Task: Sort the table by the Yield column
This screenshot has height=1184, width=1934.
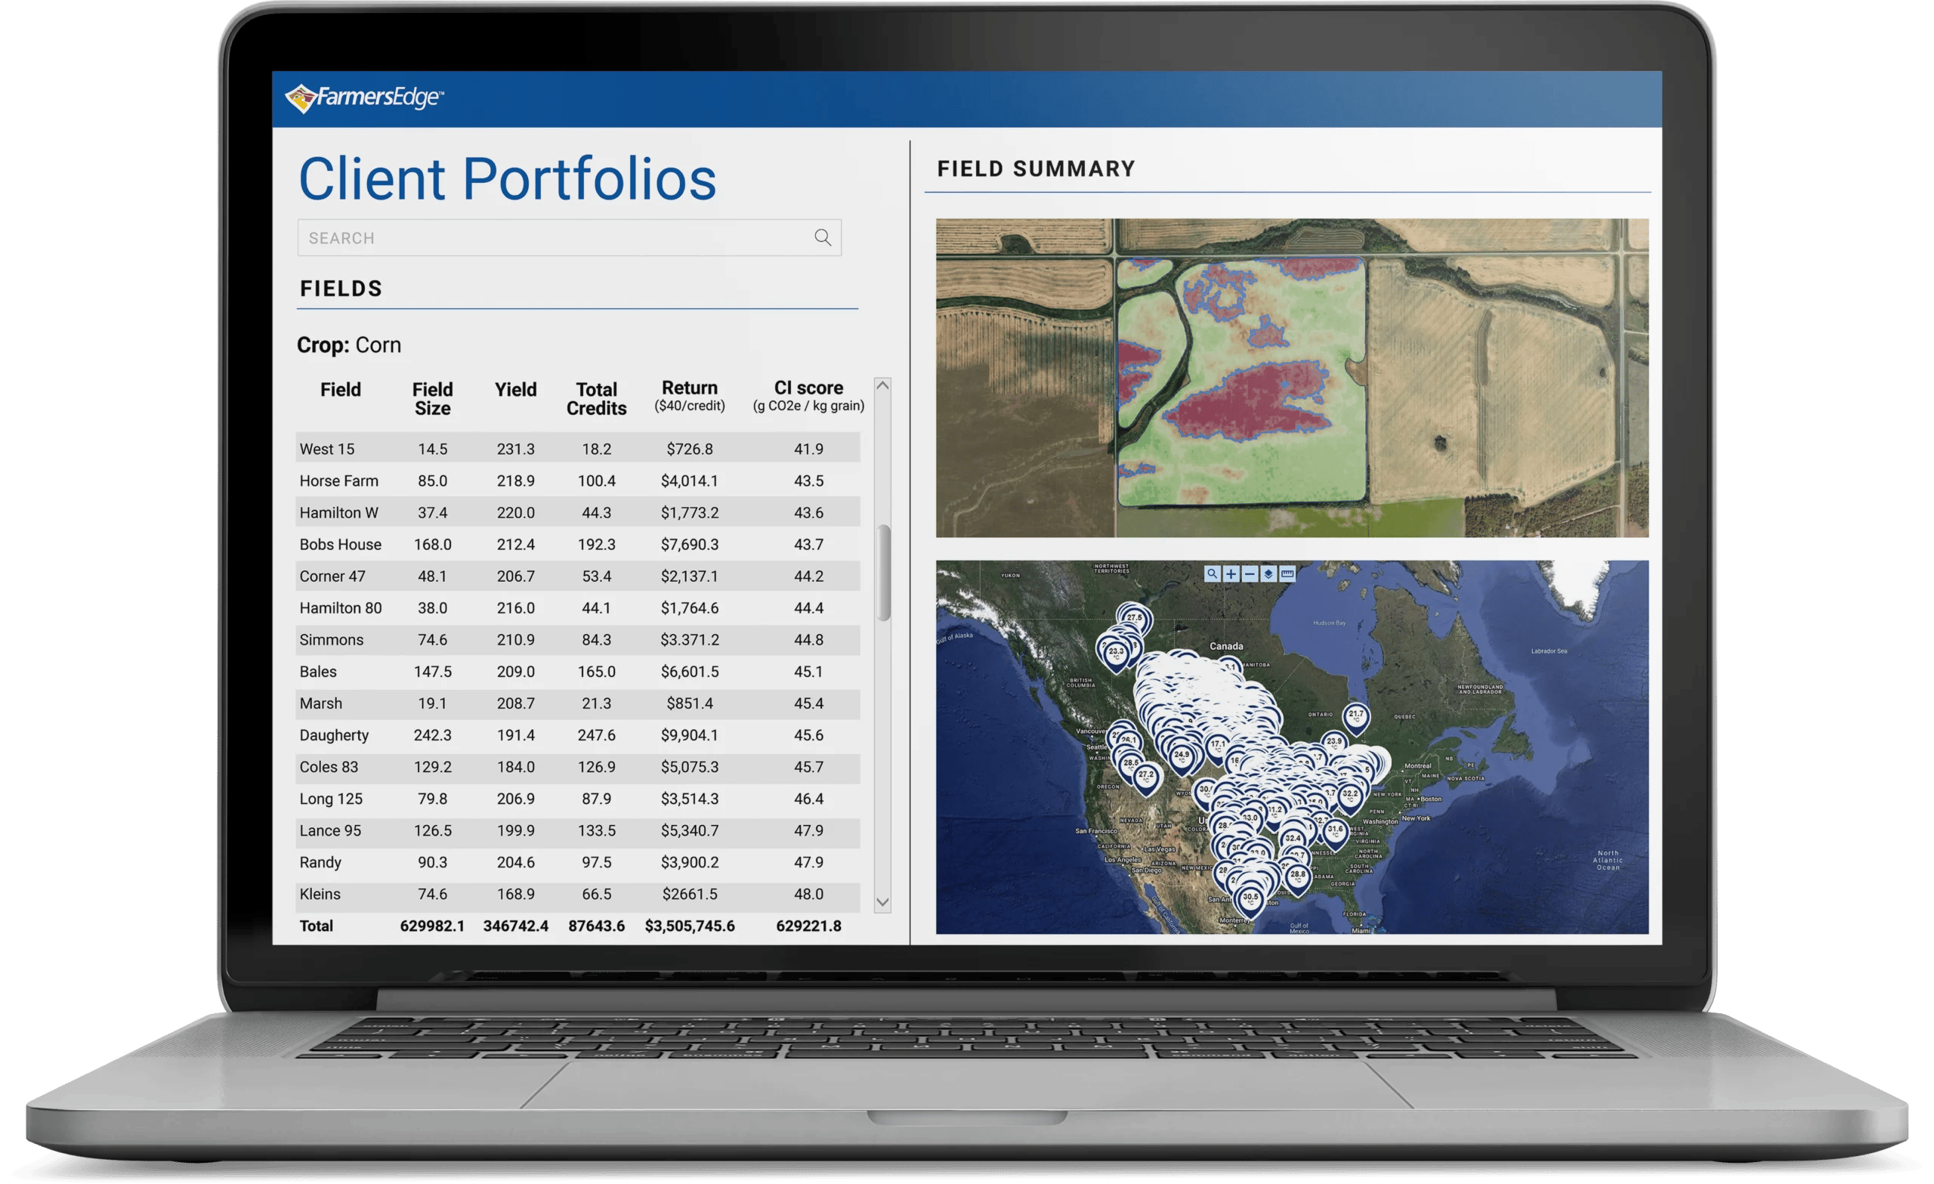Action: pos(515,389)
